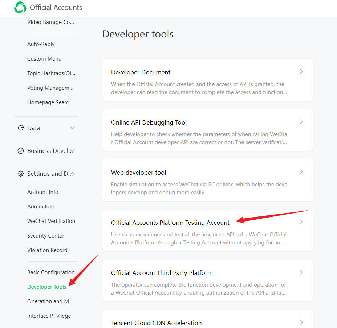337x328 pixels.
Task: Select Basic Configuration in the sidebar
Action: [51, 272]
